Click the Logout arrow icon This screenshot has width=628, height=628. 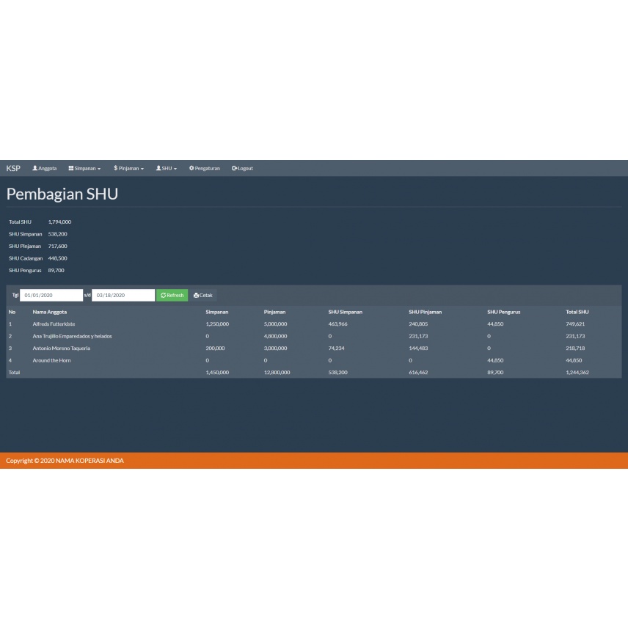[234, 168]
